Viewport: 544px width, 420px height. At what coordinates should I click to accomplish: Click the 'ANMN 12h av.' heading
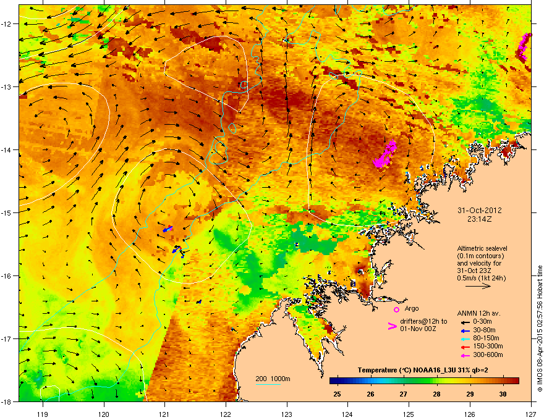478,313
